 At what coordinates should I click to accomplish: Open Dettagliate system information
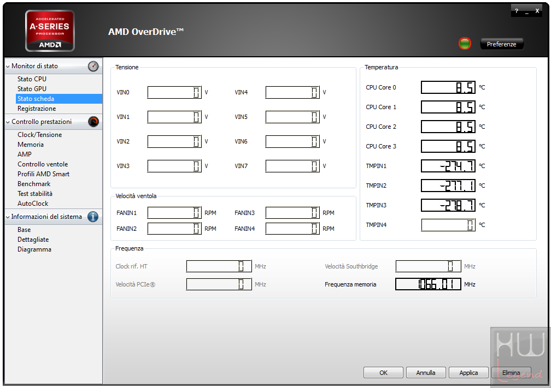pyautogui.click(x=33, y=240)
